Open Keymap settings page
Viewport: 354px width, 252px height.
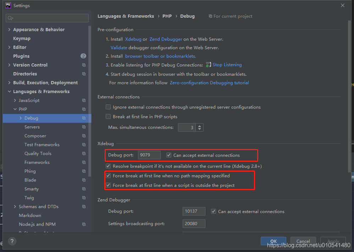click(x=22, y=39)
